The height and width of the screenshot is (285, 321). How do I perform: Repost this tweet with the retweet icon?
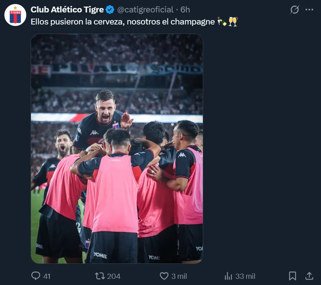click(100, 276)
